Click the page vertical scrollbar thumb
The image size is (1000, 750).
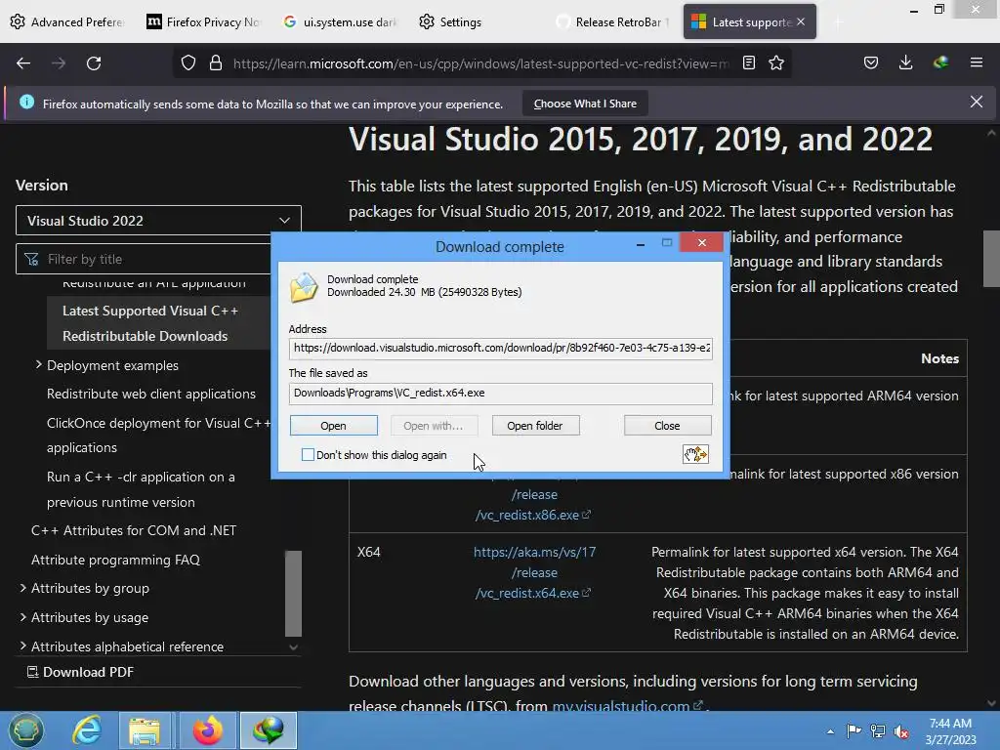[x=991, y=258]
